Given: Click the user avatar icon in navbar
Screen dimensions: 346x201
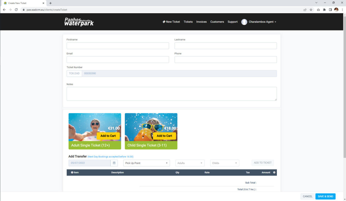Looking at the screenshot, I should click(x=244, y=22).
